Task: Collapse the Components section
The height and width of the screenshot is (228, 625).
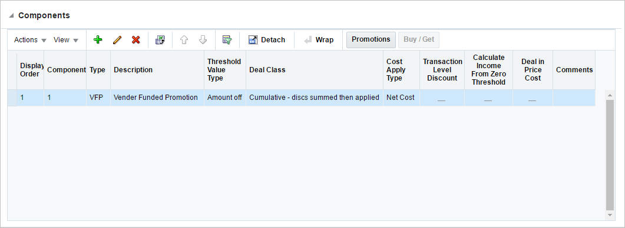Action: 11,15
